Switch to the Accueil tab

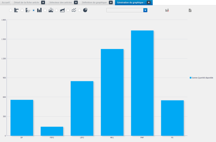point(6,2)
